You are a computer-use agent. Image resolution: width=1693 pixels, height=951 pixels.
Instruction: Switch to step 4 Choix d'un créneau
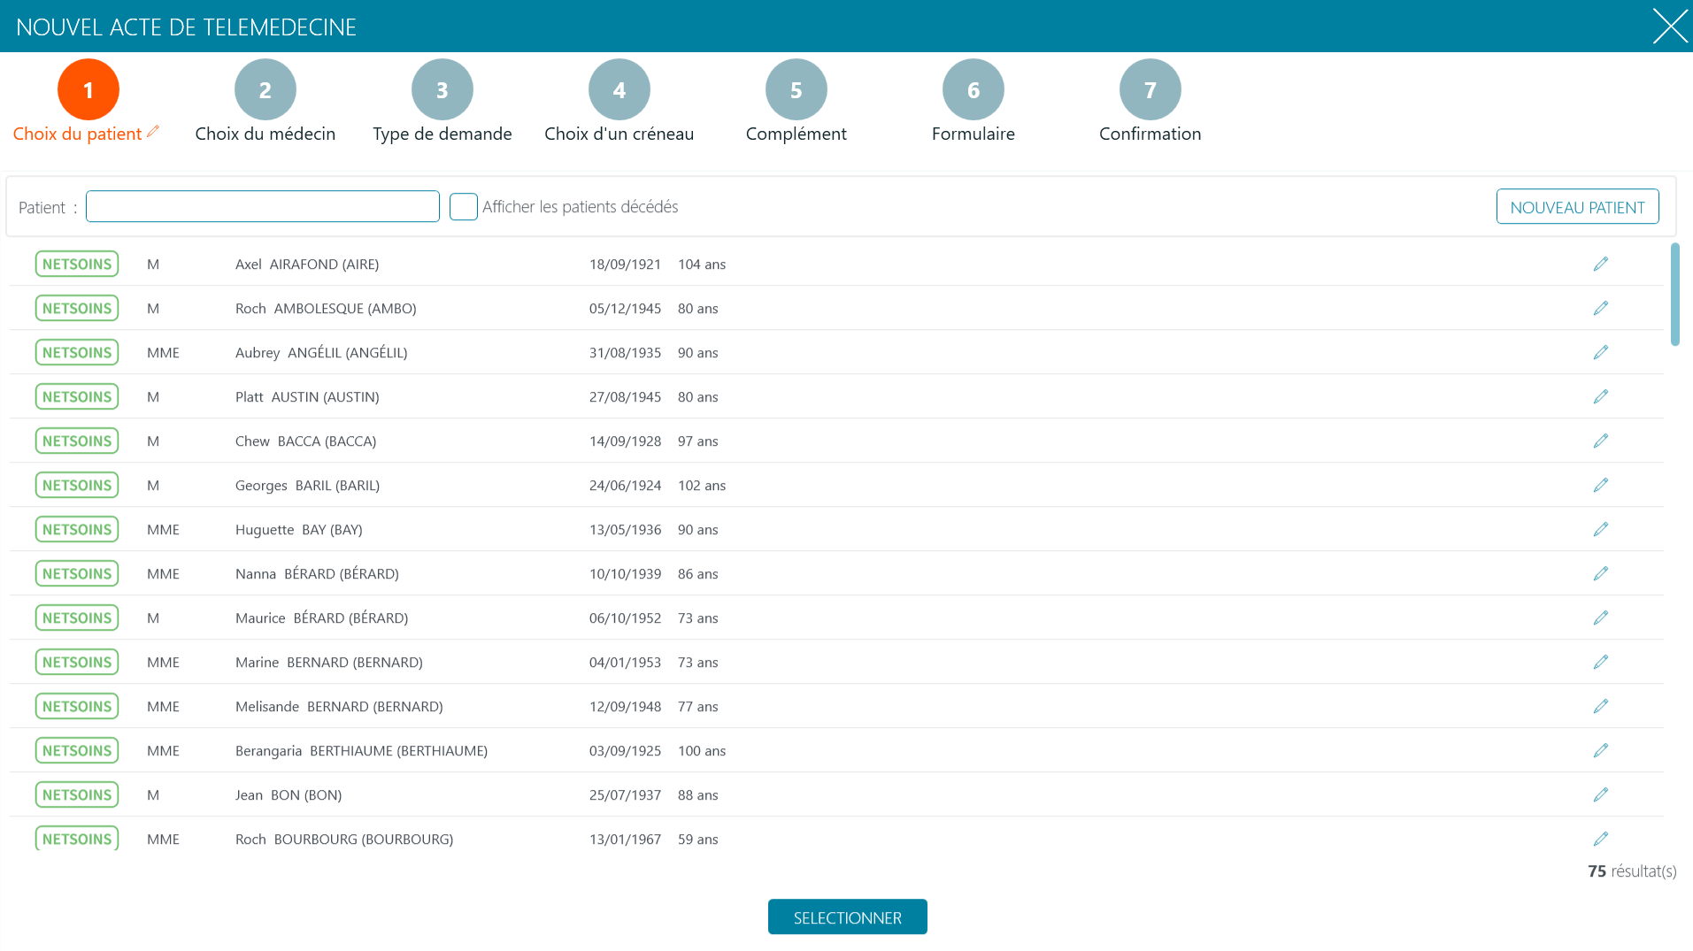619,89
